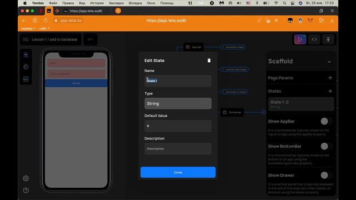Viewport: 356px width, 200px height.
Task: Open the settings gear icon
Action: click(26, 178)
